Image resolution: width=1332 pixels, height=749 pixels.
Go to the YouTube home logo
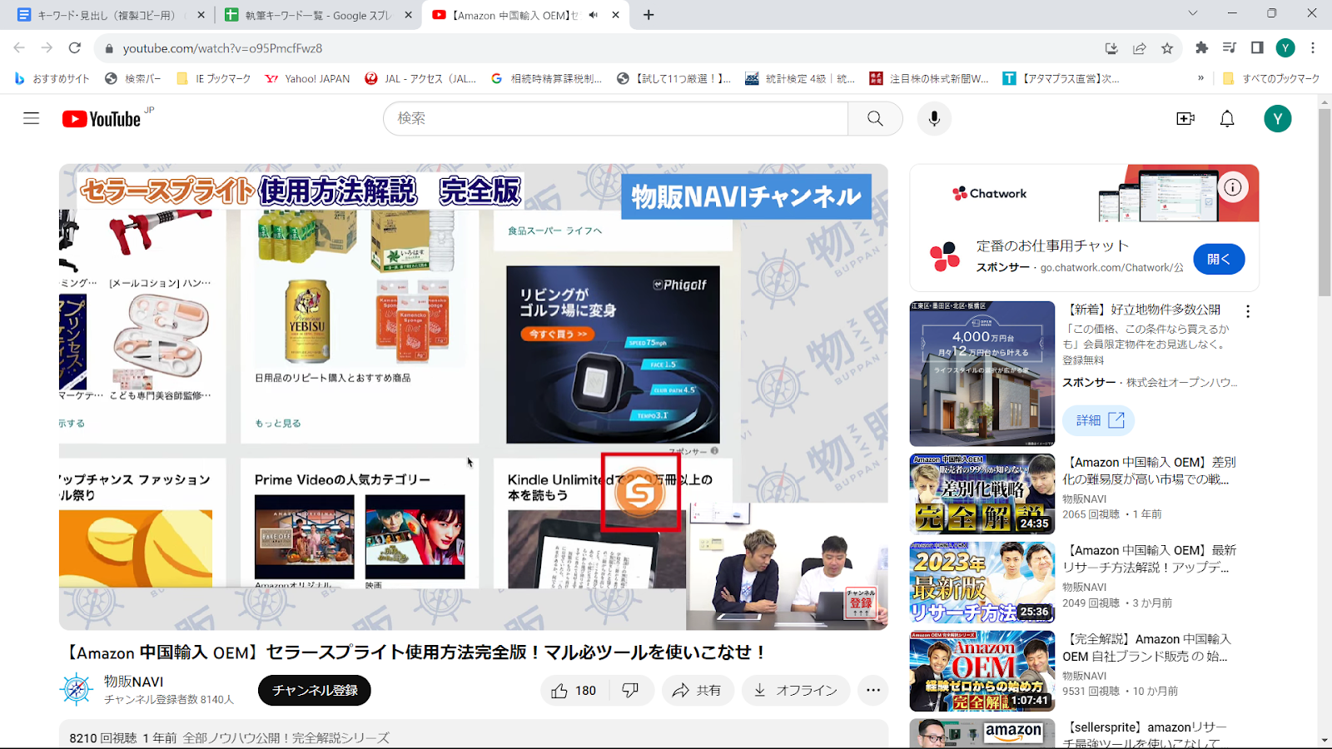pyautogui.click(x=102, y=119)
